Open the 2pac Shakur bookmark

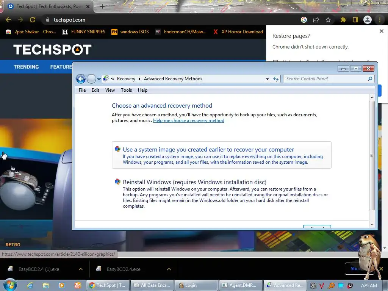pyautogui.click(x=31, y=32)
